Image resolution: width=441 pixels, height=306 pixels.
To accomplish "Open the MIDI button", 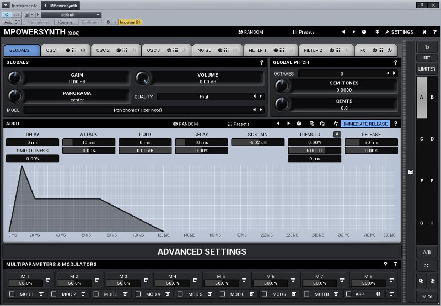I will click(x=427, y=297).
